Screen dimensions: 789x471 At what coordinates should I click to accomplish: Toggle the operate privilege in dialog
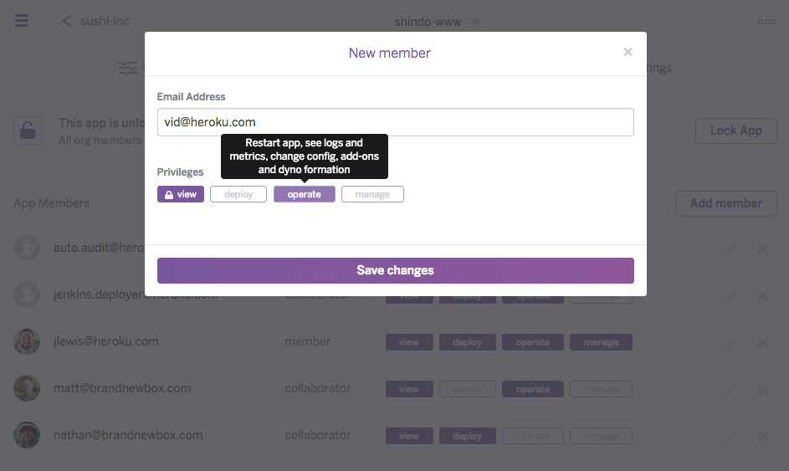[x=304, y=194]
